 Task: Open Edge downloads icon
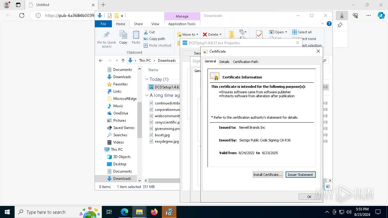[x=342, y=15]
